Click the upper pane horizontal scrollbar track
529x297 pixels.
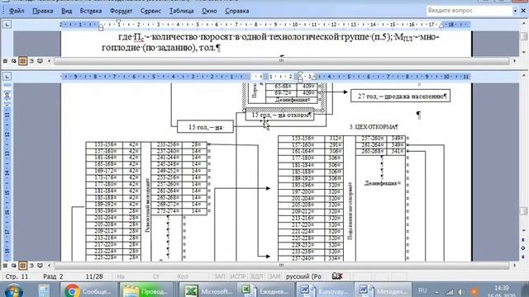tap(281, 61)
